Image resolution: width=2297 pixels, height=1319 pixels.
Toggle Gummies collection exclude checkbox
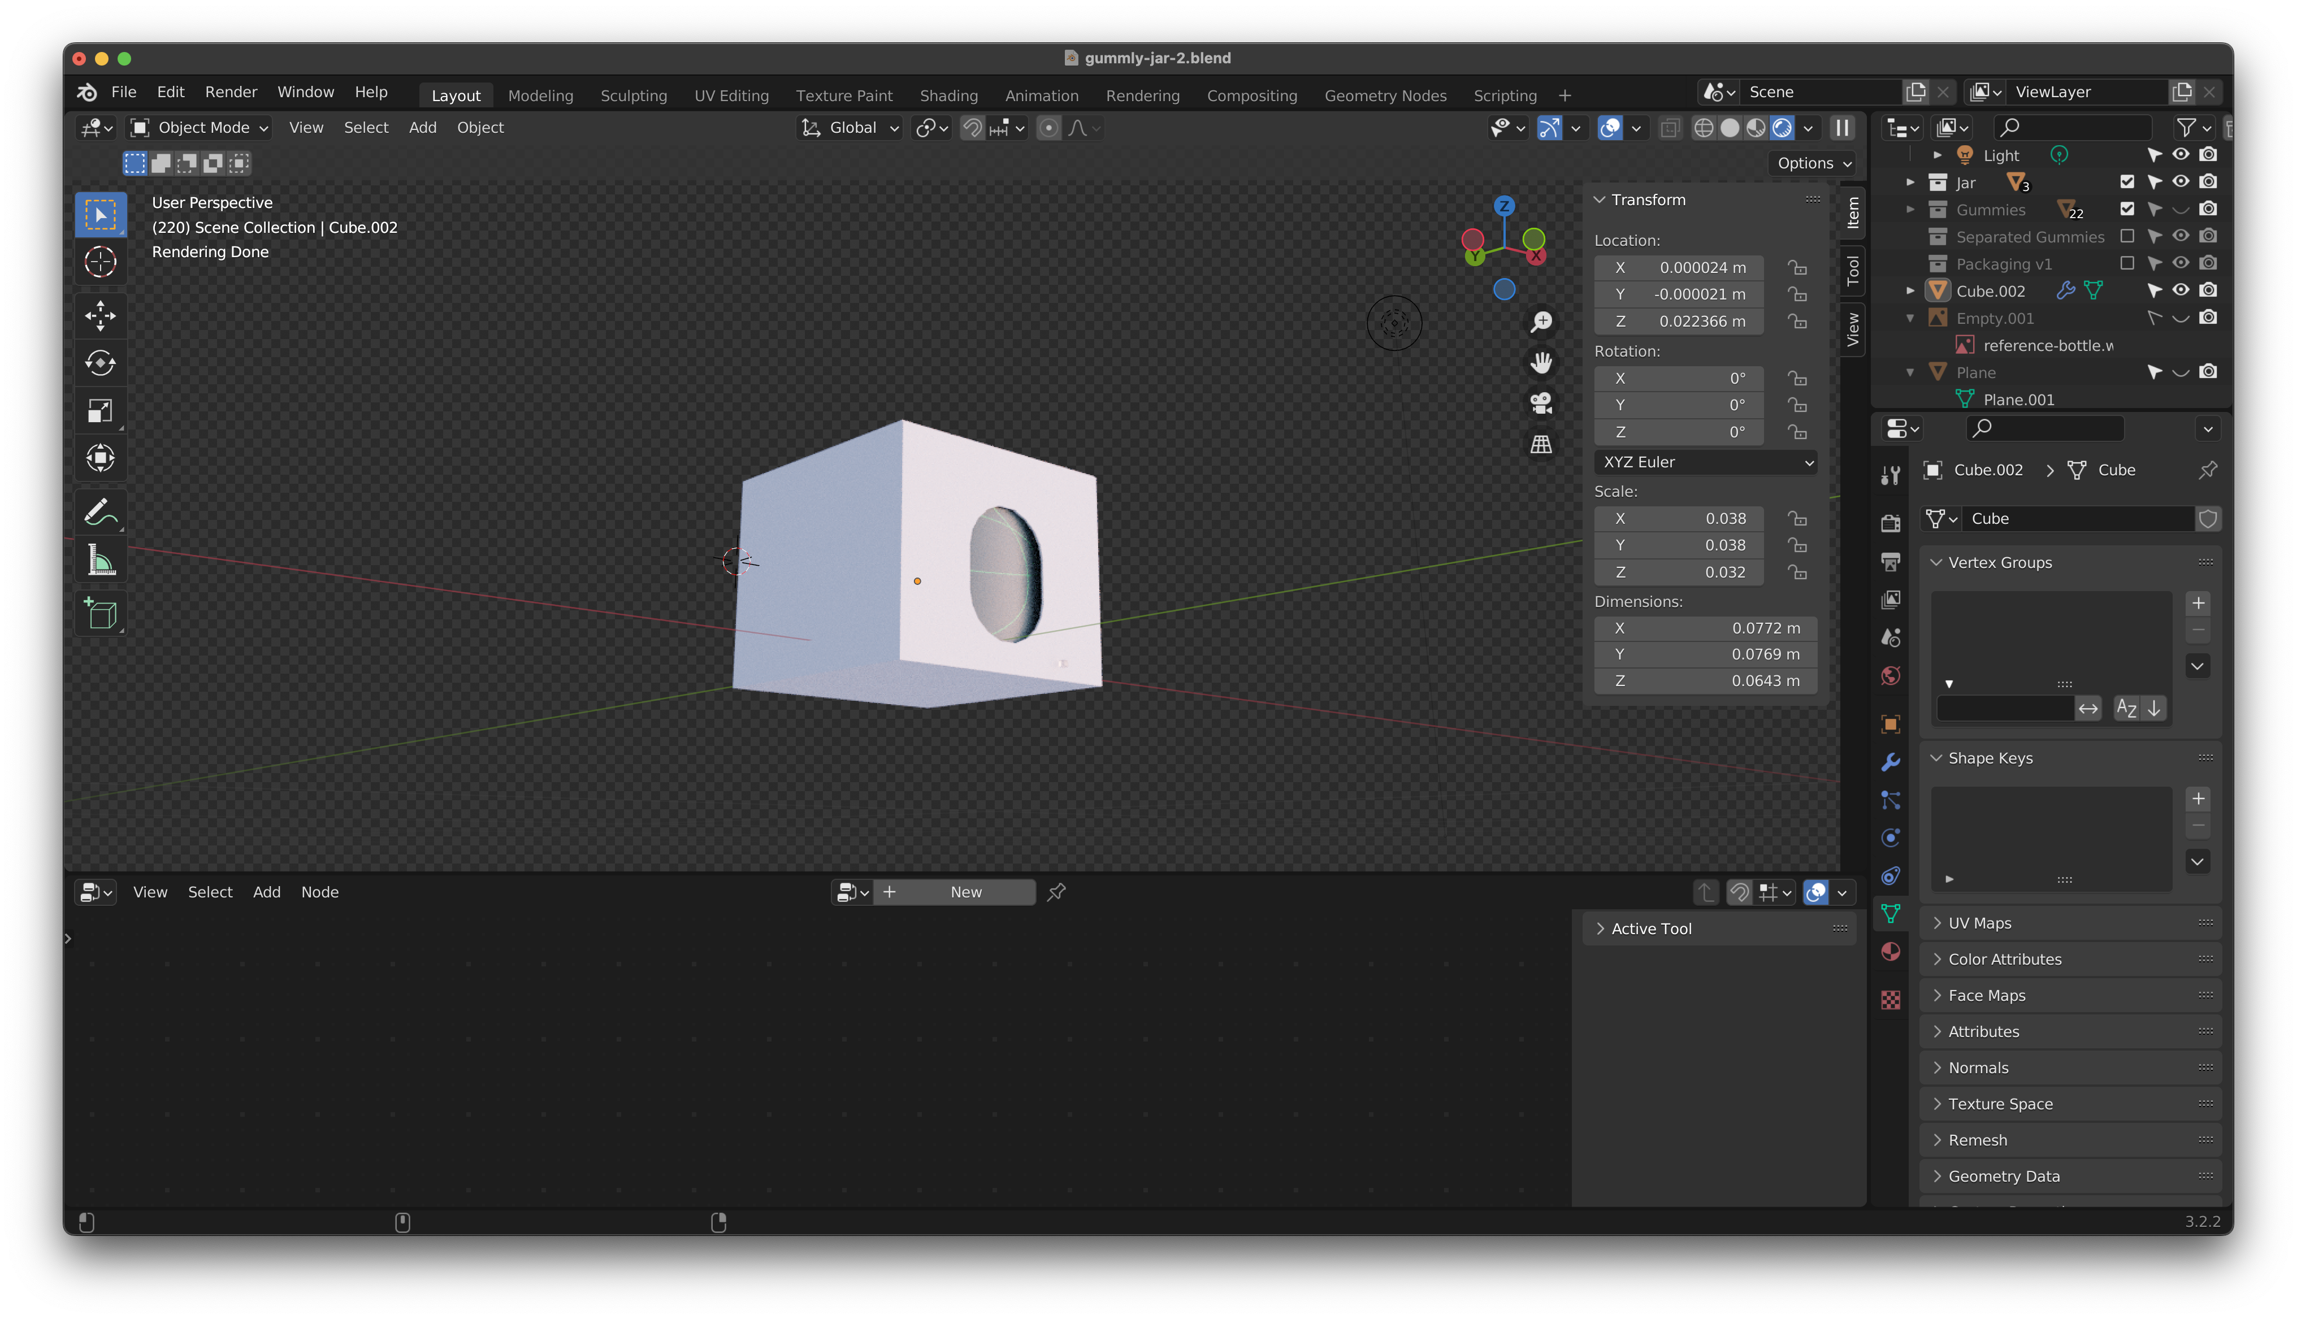click(2127, 209)
